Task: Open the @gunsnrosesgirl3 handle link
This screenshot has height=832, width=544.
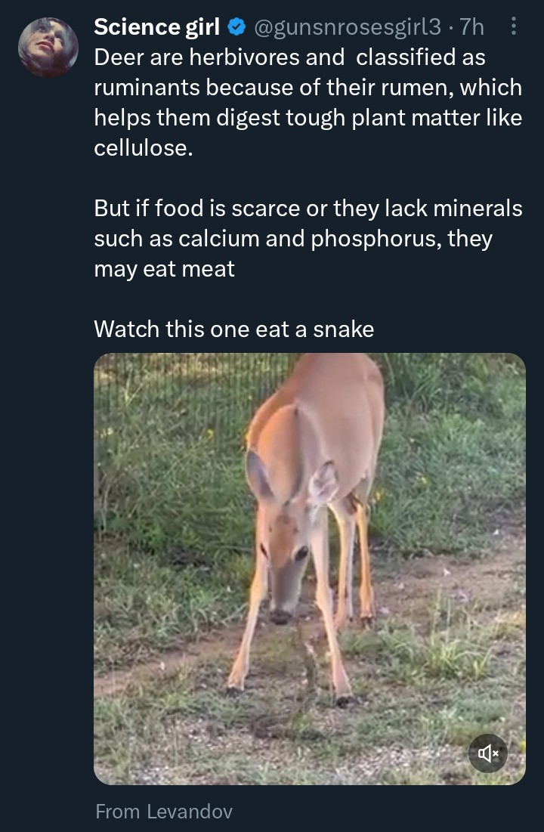Action: click(x=348, y=27)
